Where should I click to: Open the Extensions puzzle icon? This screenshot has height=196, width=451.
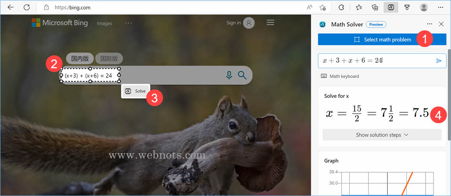tap(341, 7)
